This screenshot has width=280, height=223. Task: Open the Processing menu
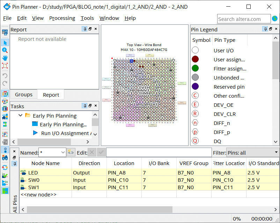[x=62, y=18]
